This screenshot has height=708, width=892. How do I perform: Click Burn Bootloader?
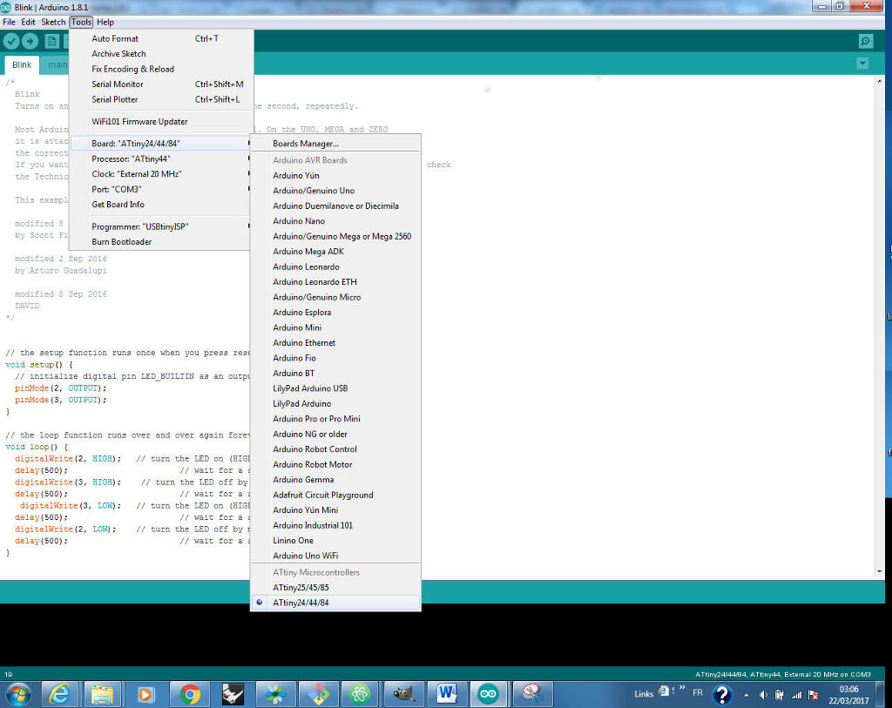(160, 242)
